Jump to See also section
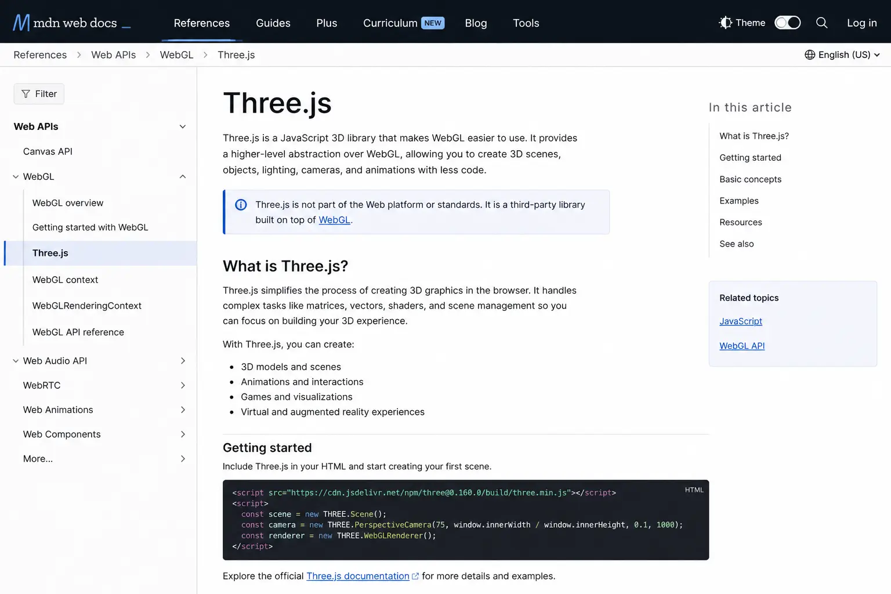Image resolution: width=891 pixels, height=594 pixels. click(736, 244)
